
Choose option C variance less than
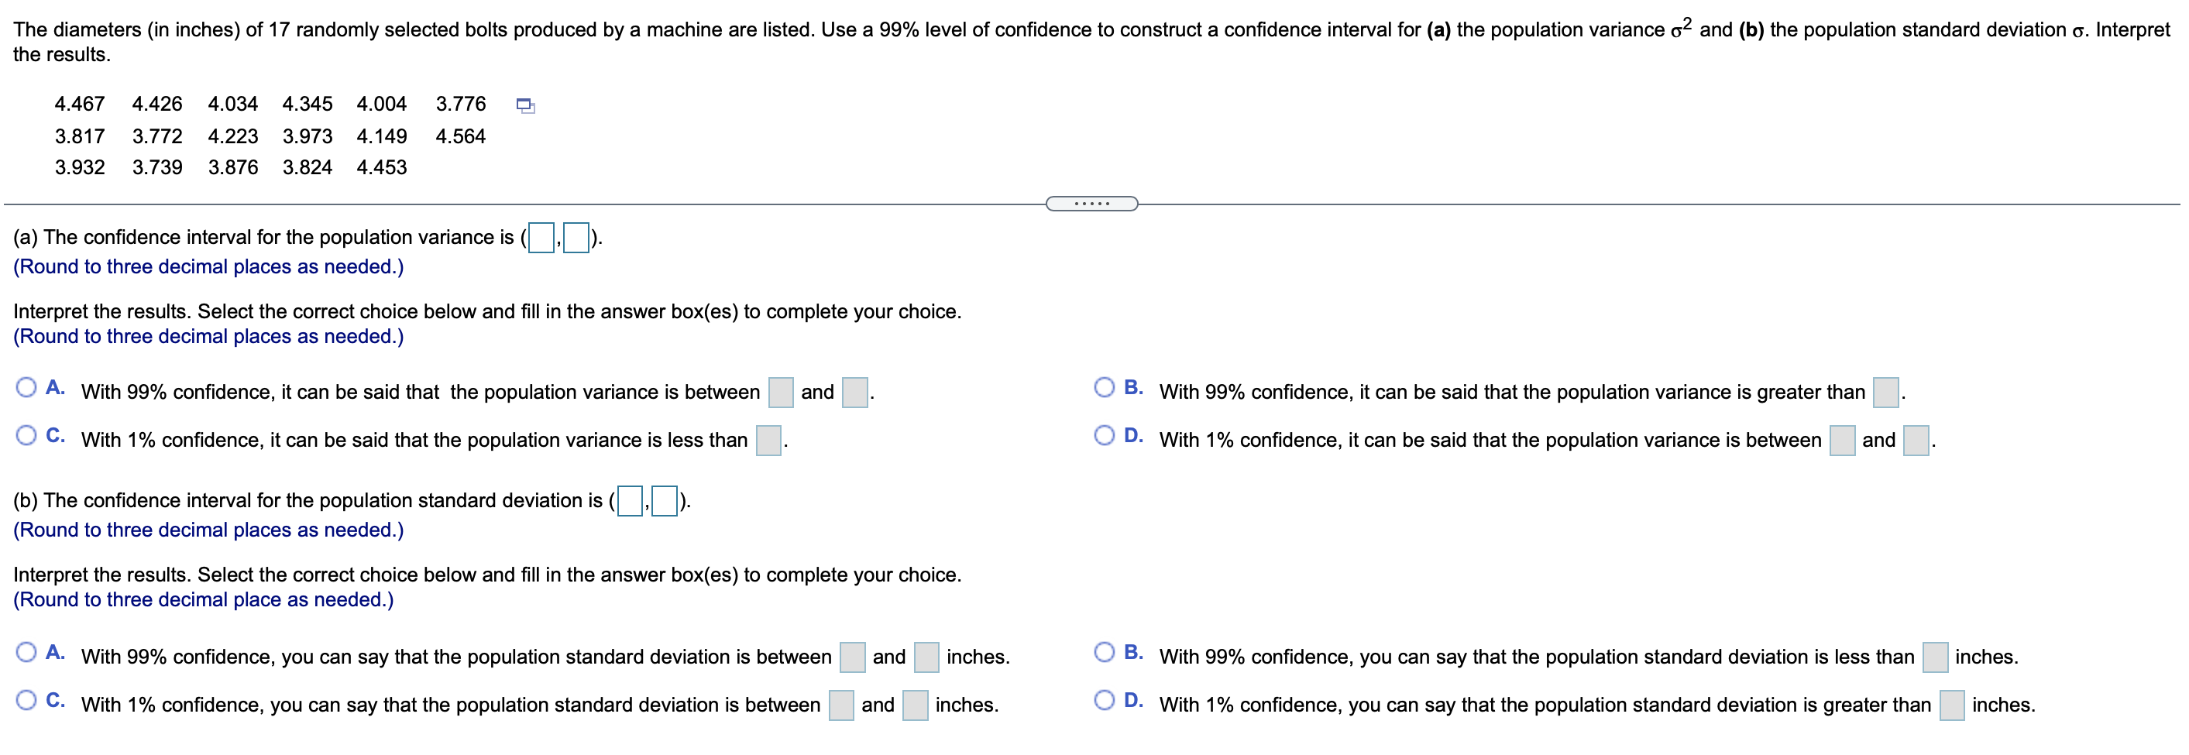(27, 436)
